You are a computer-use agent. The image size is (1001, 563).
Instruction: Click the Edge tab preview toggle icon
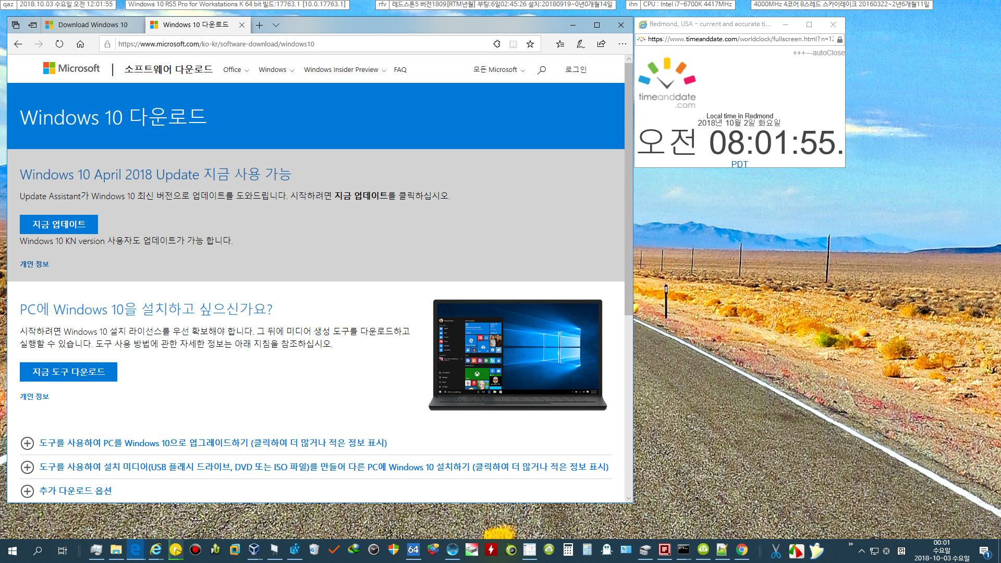click(x=16, y=25)
